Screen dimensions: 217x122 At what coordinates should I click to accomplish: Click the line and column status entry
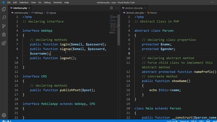click(x=172, y=121)
